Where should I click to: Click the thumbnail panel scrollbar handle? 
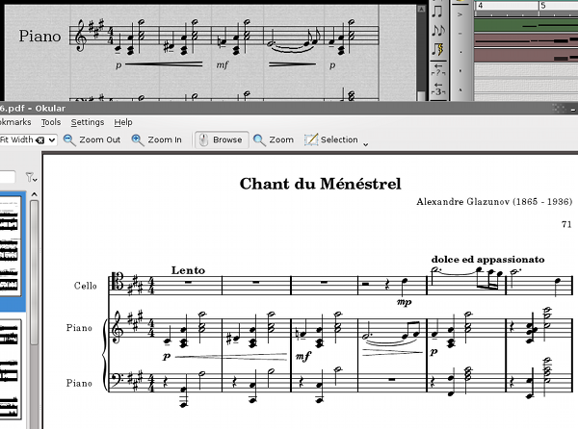(35, 272)
